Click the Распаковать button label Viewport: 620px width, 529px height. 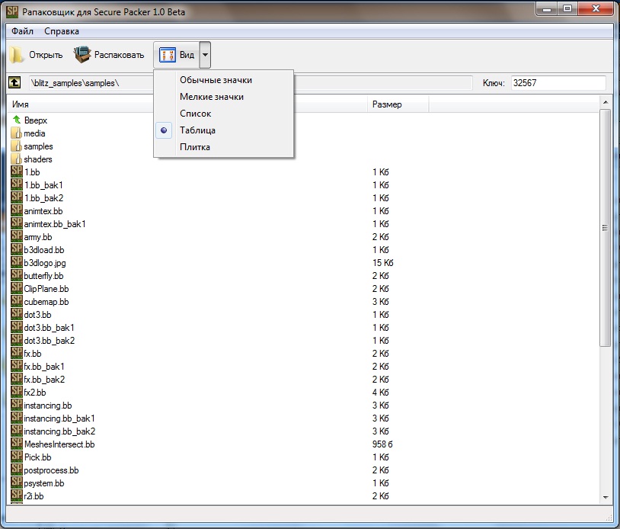click(119, 55)
